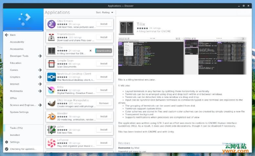The width and height of the screenshot is (255, 156).
Task: Click the Applications page heading
Action: coord(57,12)
